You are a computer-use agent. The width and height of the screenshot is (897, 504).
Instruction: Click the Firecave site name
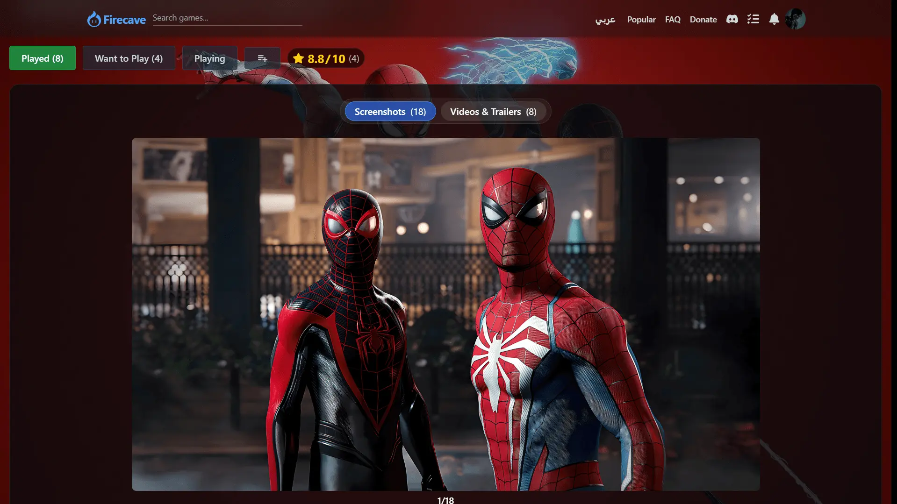point(124,20)
